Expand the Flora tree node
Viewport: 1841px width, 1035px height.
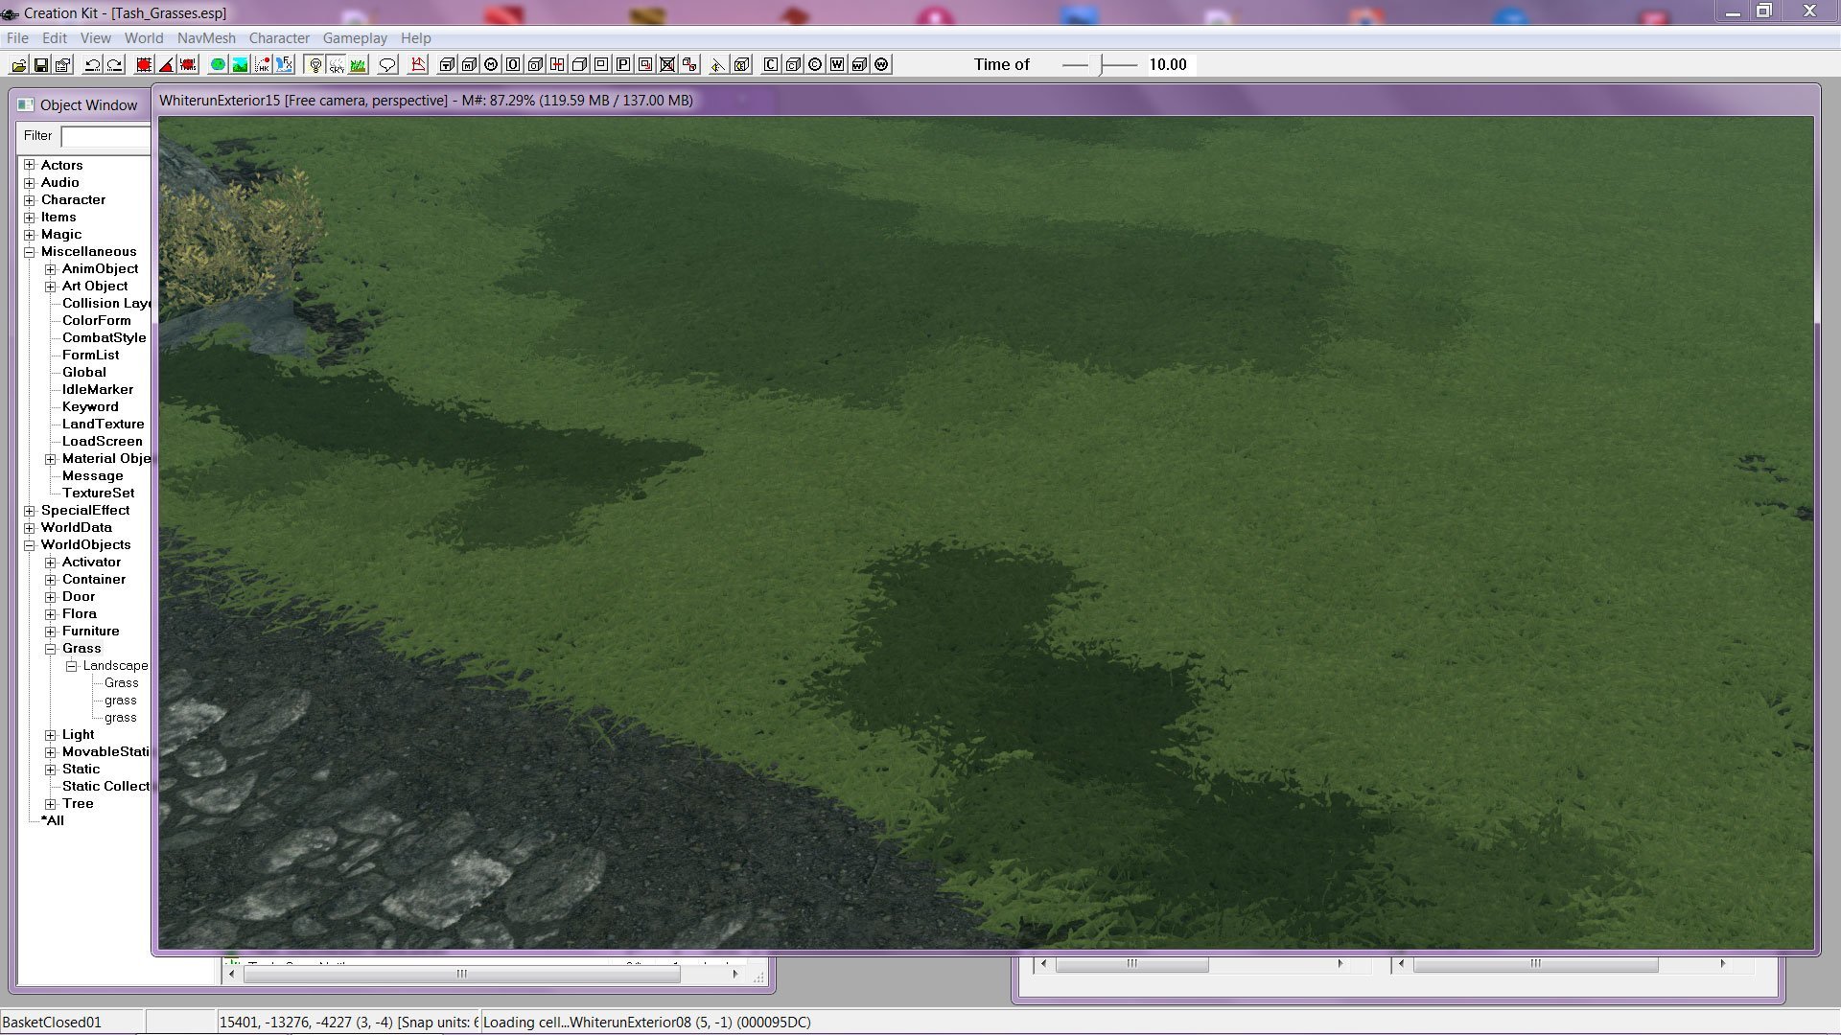pos(51,614)
